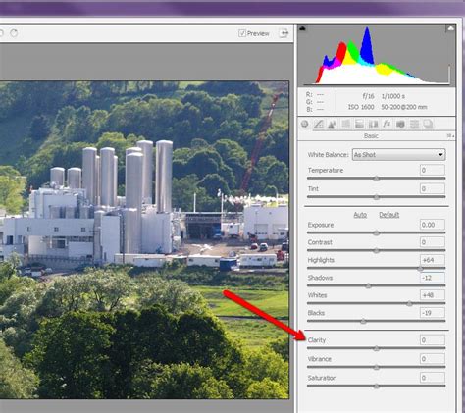
Task: Click the Shadows slider handle
Action: (368, 286)
